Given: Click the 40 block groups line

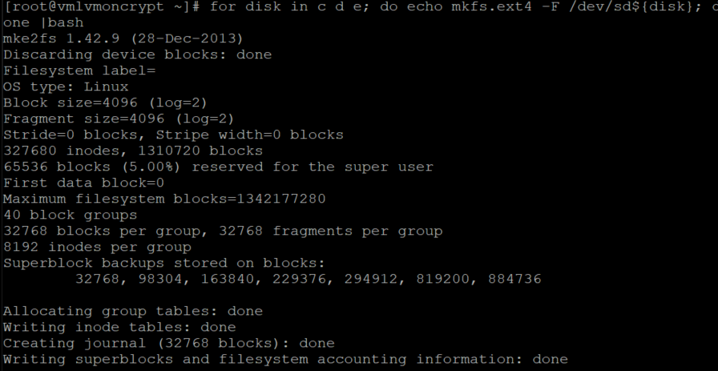Looking at the screenshot, I should point(70,215).
